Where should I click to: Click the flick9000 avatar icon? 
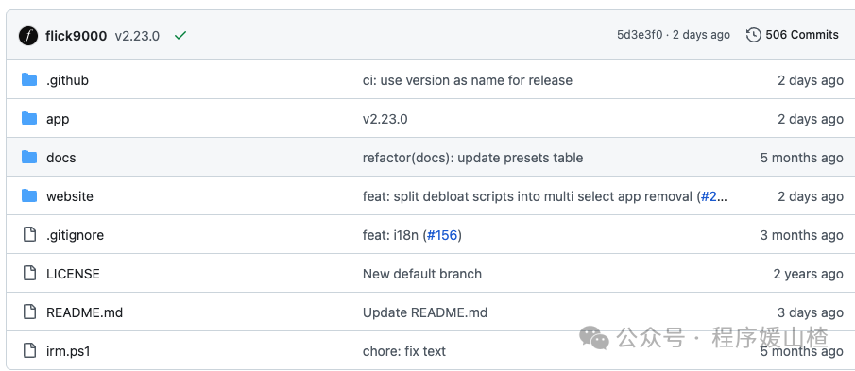[27, 36]
